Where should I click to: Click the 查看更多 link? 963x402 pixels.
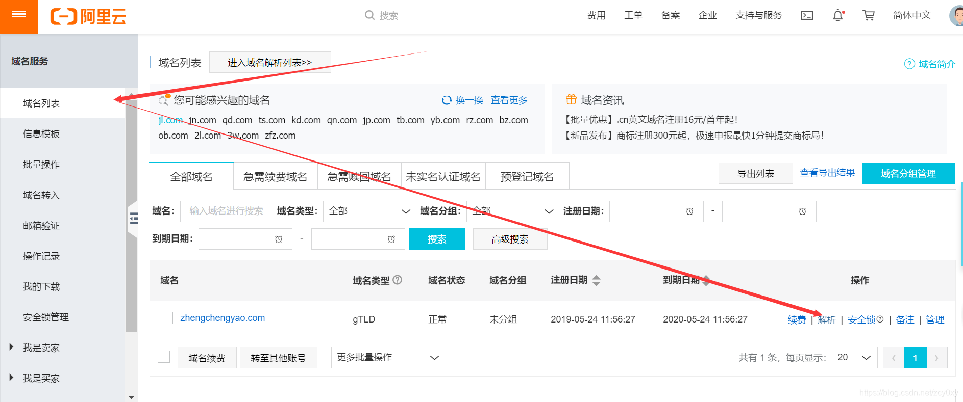pos(509,100)
